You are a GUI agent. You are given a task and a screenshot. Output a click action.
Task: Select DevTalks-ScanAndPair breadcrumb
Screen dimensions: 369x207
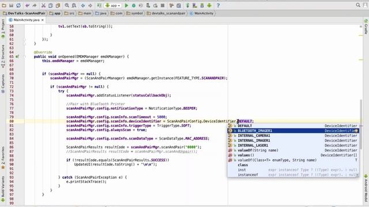point(24,13)
